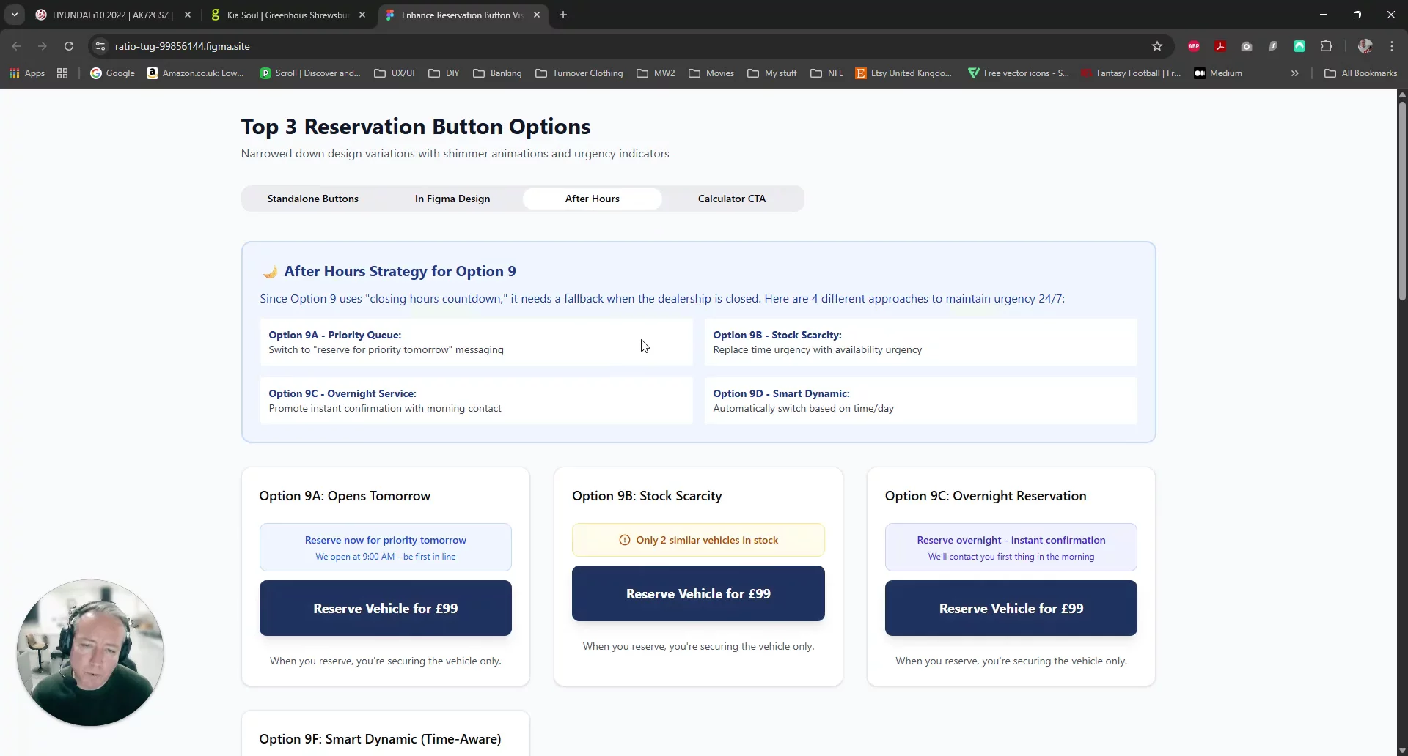Show hidden bookmarks via overflow chevron
This screenshot has height=756, width=1408.
click(1295, 73)
